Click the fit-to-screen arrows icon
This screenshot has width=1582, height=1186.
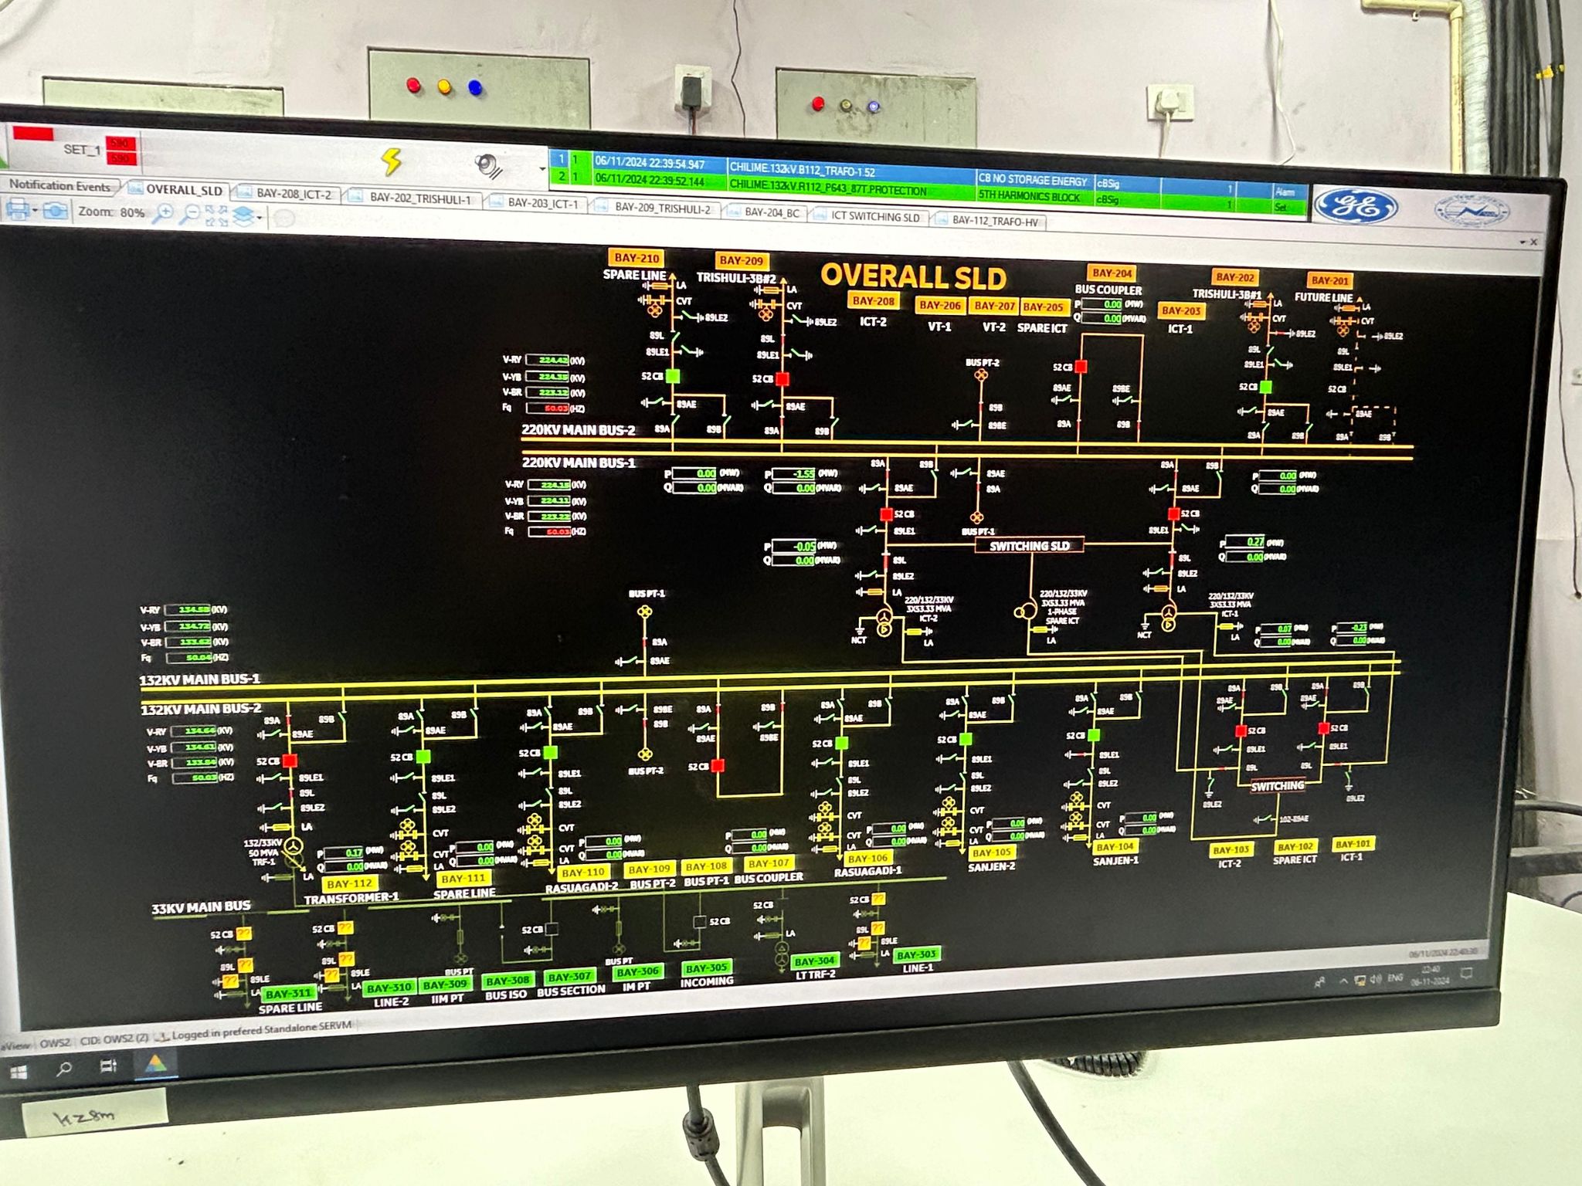pos(216,215)
